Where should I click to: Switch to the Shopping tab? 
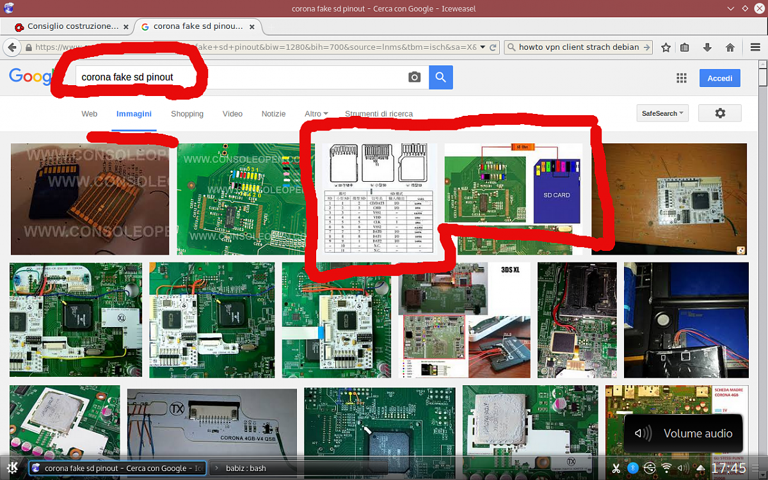(187, 114)
